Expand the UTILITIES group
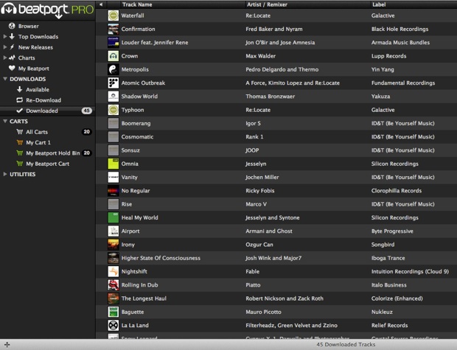Image resolution: width=457 pixels, height=350 pixels. pyautogui.click(x=4, y=174)
